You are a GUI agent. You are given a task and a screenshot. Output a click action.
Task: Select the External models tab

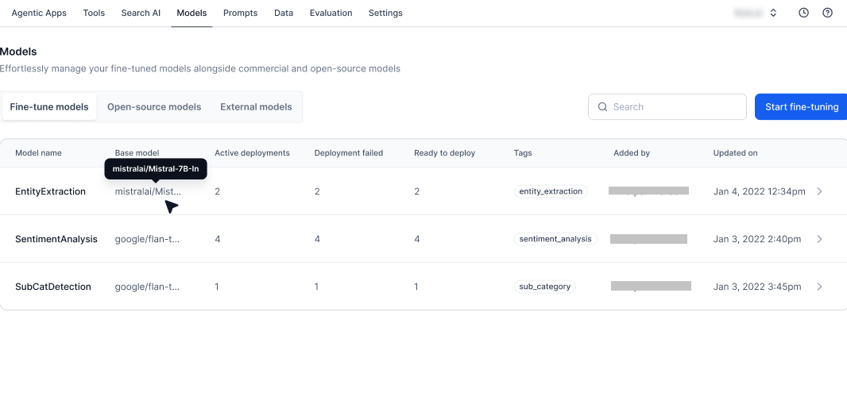256,107
